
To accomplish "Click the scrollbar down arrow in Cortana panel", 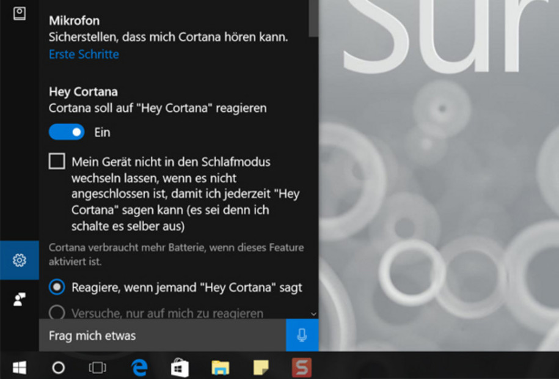I will point(313,314).
